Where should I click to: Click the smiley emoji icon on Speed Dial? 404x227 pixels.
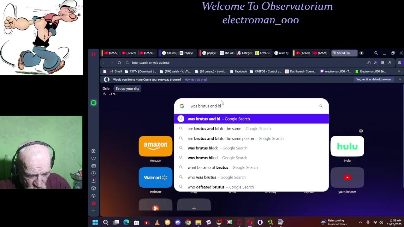pos(361,131)
